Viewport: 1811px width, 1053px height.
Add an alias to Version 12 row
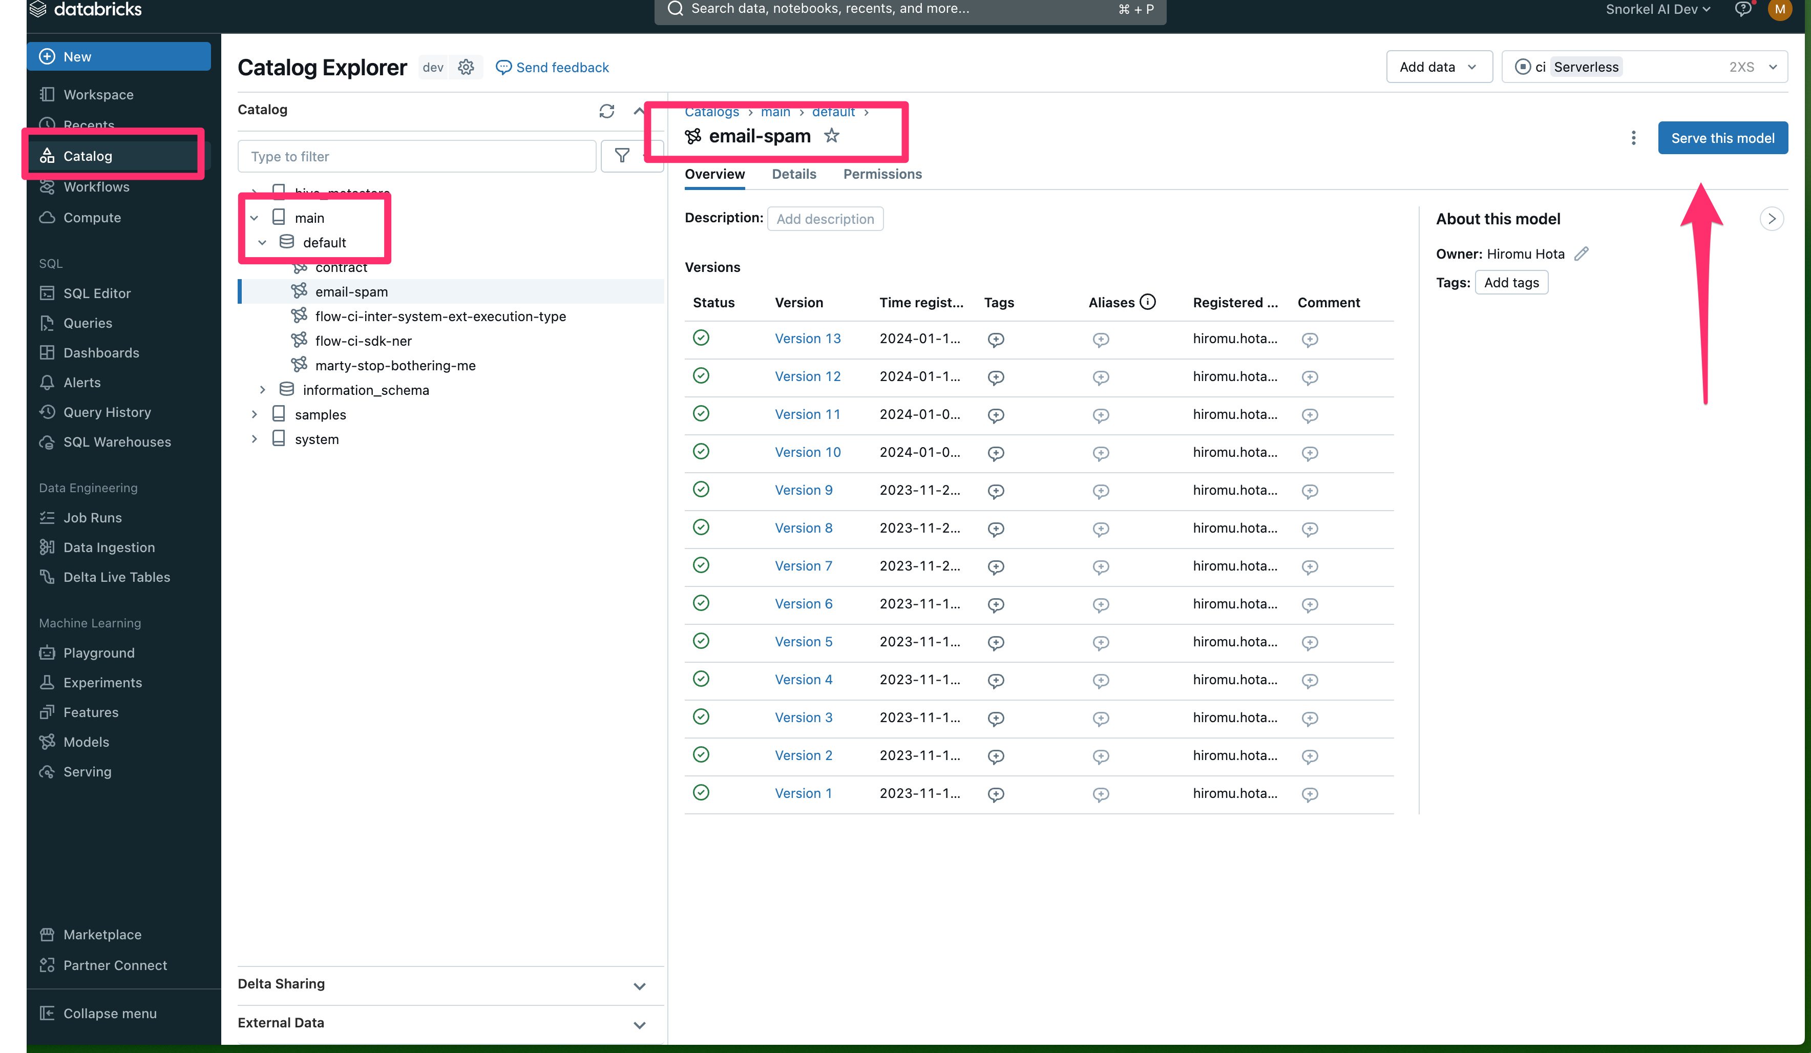click(x=1101, y=377)
